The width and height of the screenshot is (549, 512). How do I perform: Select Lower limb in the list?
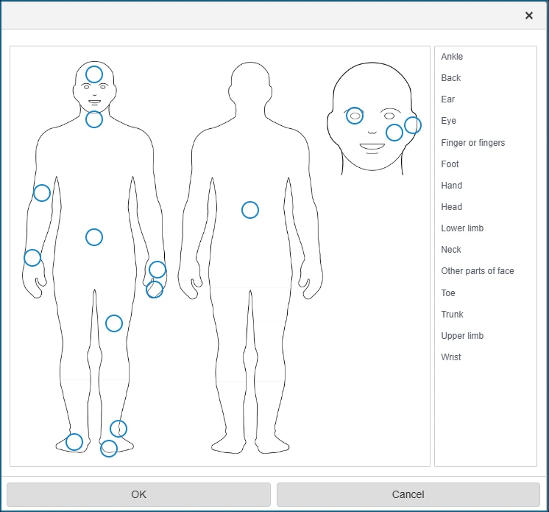point(462,228)
